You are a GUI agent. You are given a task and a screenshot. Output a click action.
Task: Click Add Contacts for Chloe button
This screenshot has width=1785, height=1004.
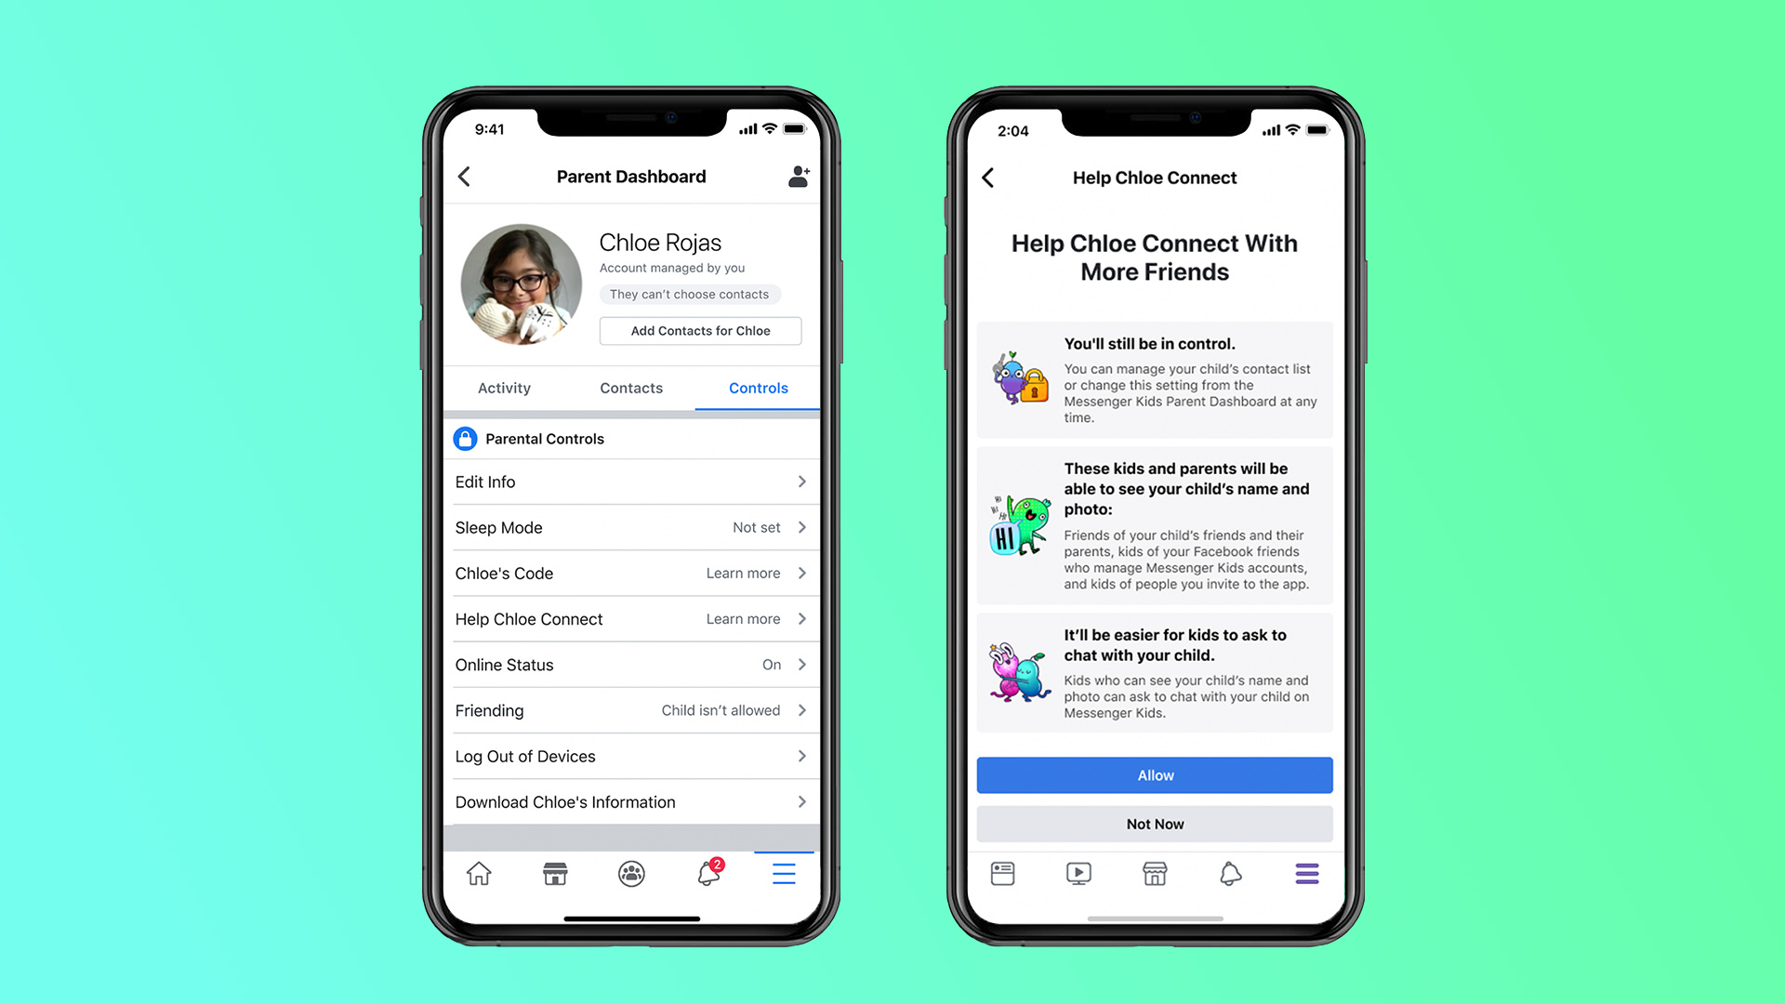pos(701,330)
